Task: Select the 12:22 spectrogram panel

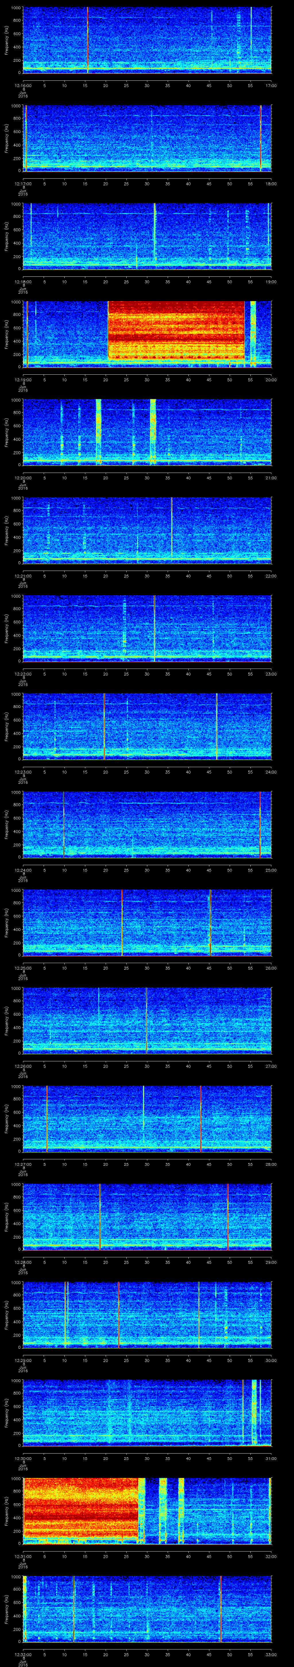Action: pos(147,628)
